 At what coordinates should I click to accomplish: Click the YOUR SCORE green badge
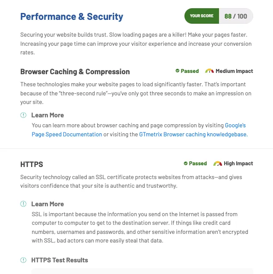tap(202, 16)
